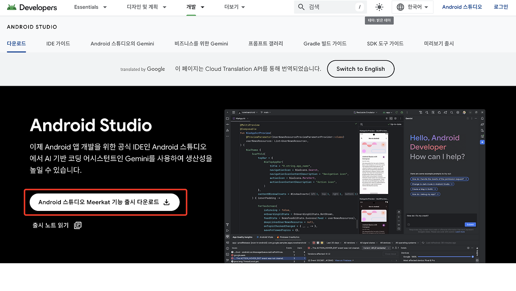Open the 미리보기 출시 tab
Viewport: 516px width, 291px height.
[439, 43]
